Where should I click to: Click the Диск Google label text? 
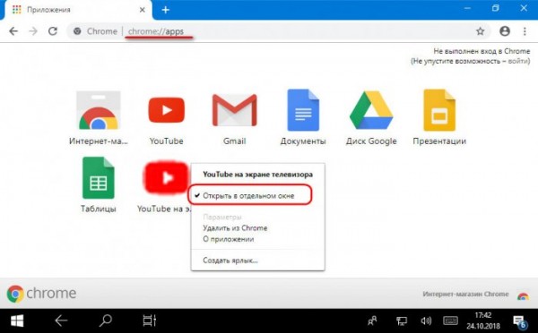pyautogui.click(x=371, y=141)
